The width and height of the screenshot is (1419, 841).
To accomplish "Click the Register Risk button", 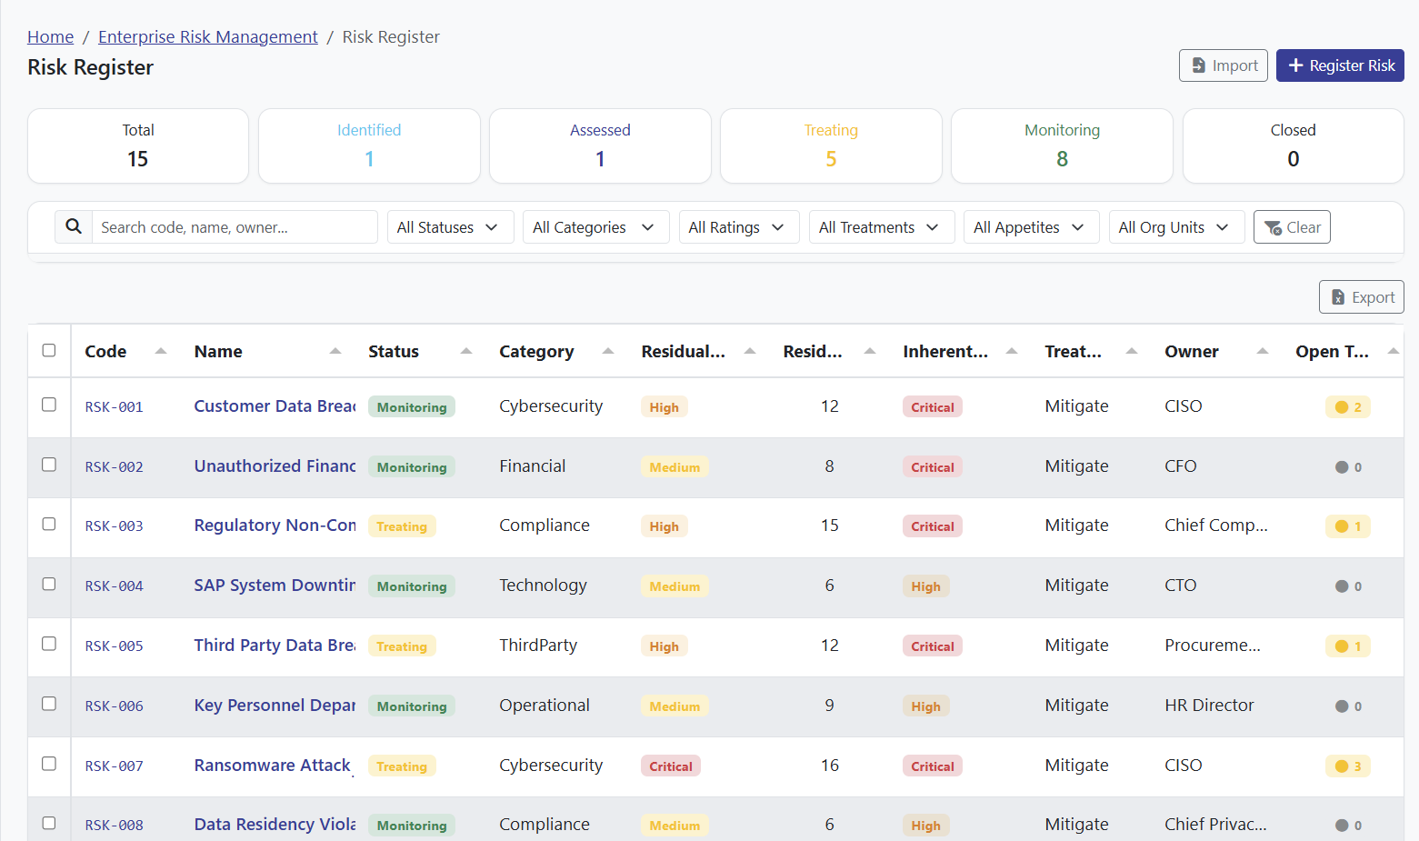I will point(1340,65).
